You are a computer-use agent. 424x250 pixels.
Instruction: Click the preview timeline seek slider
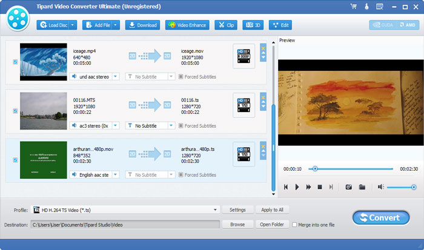pos(351,169)
